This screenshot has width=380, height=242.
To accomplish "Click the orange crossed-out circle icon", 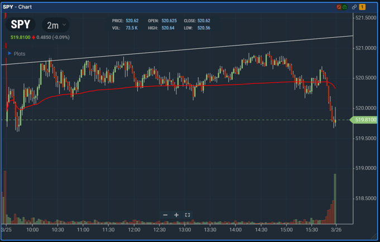I will tap(339, 7).
